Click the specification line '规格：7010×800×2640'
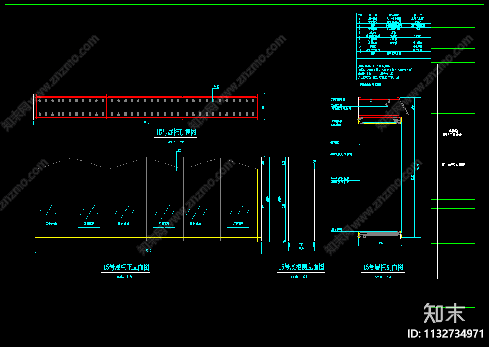 386,70
